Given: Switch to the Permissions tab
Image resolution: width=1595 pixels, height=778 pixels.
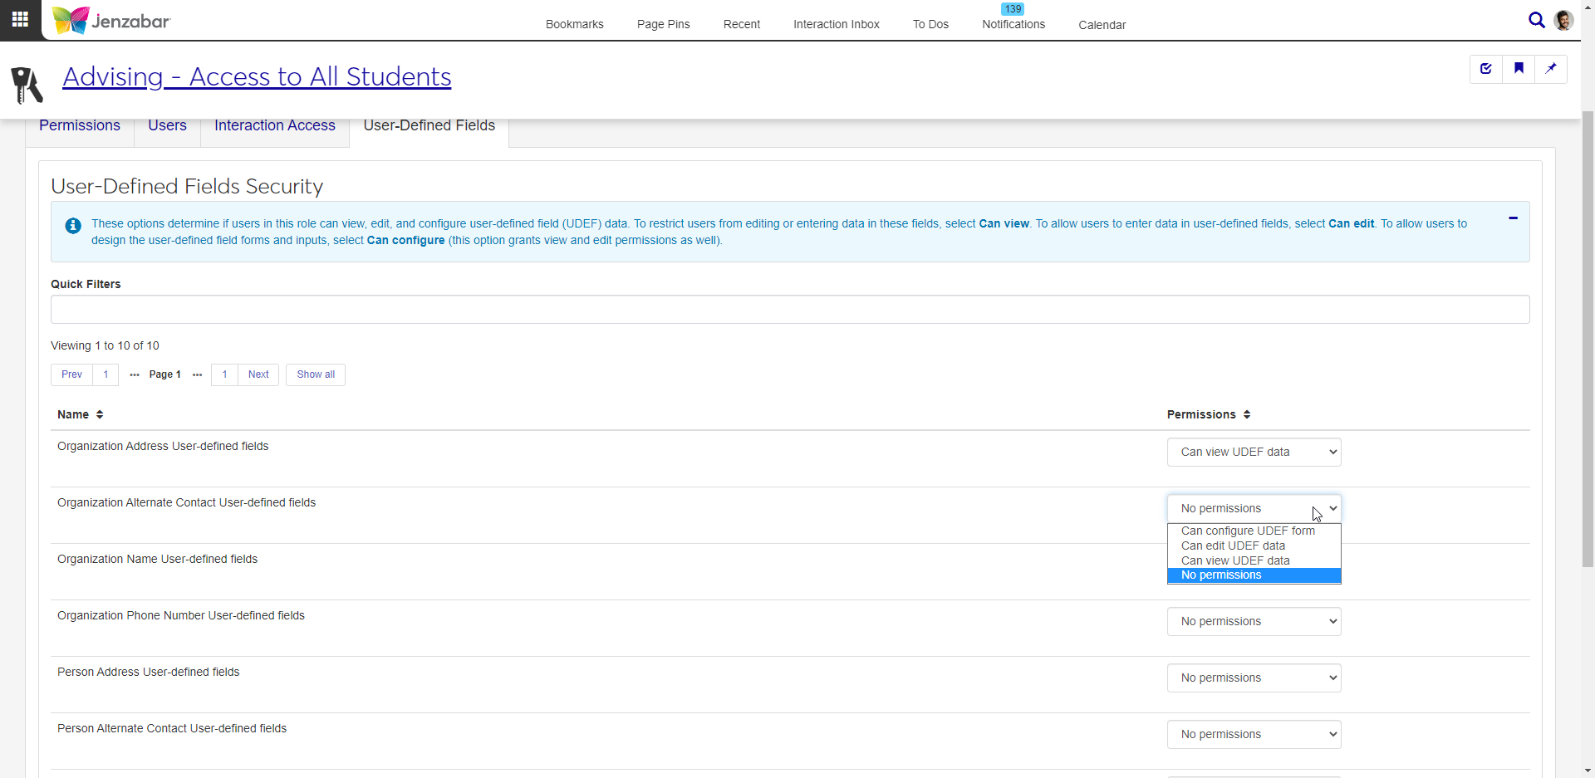Looking at the screenshot, I should (x=80, y=125).
